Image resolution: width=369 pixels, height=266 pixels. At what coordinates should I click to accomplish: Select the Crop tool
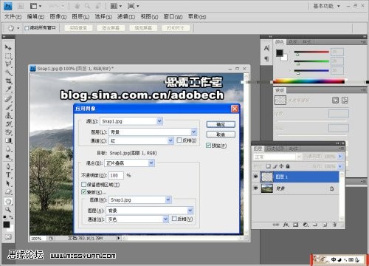coord(8,81)
